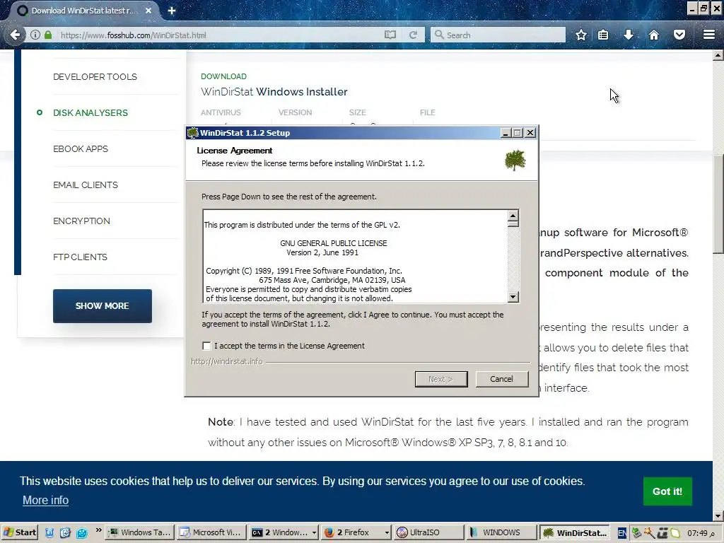Screen dimensions: 724x543
Task: Open a new tab with plus icon
Action: [172, 10]
